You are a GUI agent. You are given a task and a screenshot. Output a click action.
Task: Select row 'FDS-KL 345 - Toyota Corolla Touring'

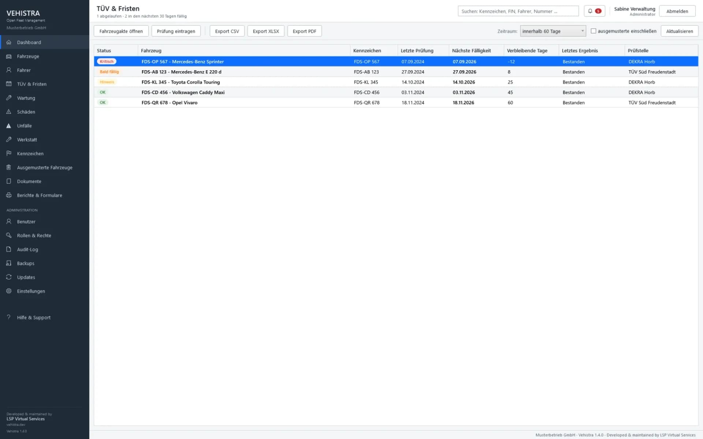(x=396, y=82)
